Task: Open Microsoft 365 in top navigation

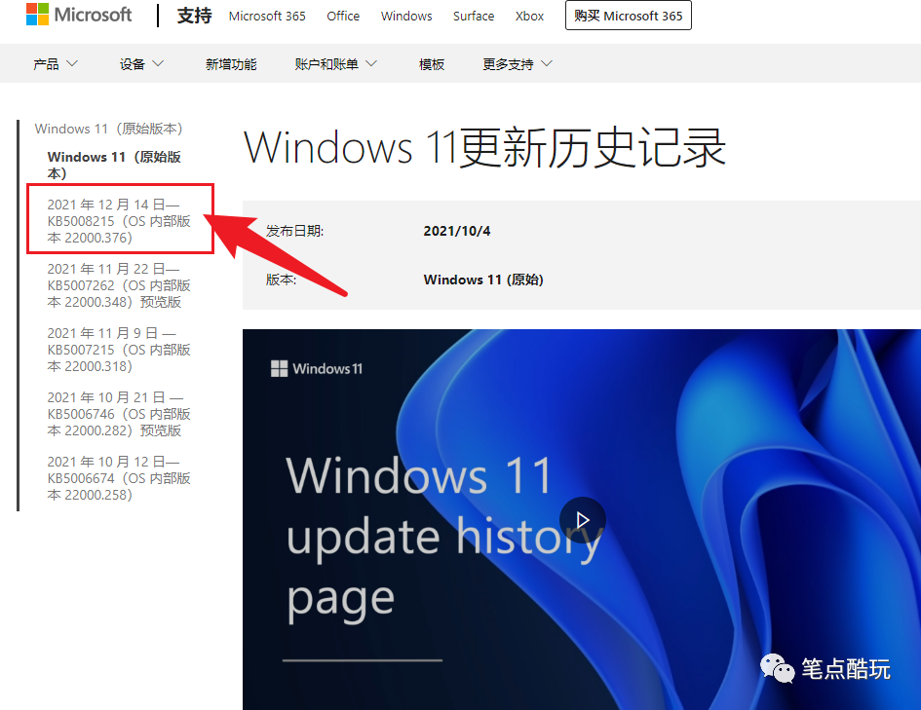Action: [267, 17]
